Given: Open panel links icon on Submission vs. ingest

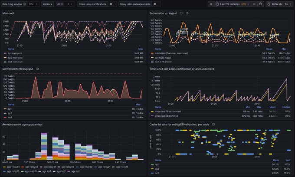Looking at the screenshot, I should (187, 13).
